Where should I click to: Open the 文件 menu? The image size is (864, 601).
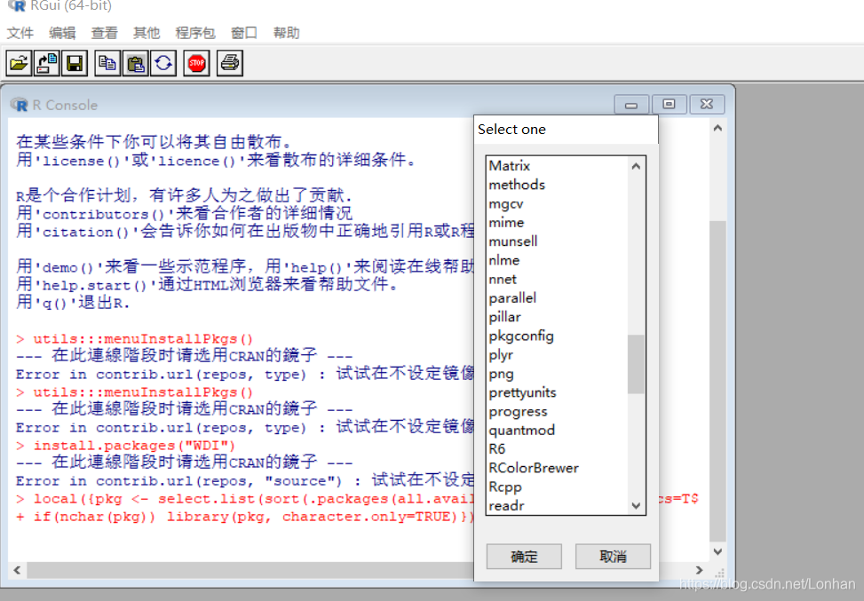pos(20,33)
